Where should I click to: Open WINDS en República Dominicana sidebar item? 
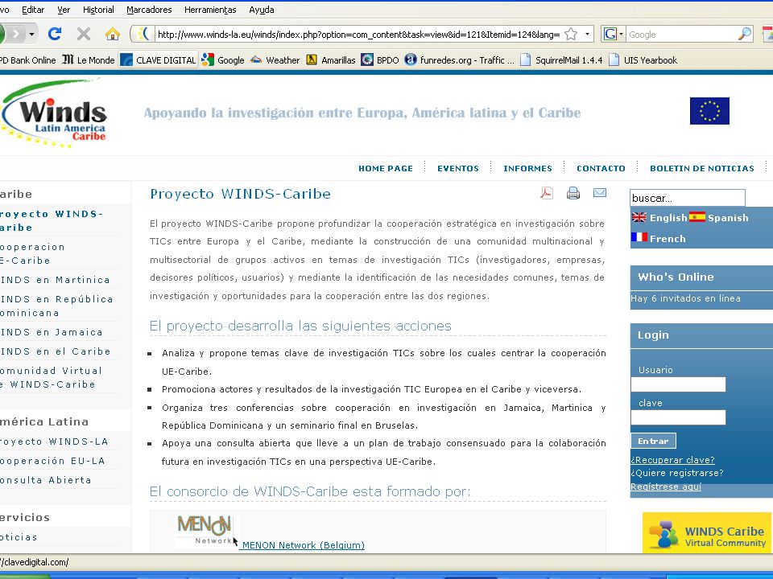click(56, 306)
